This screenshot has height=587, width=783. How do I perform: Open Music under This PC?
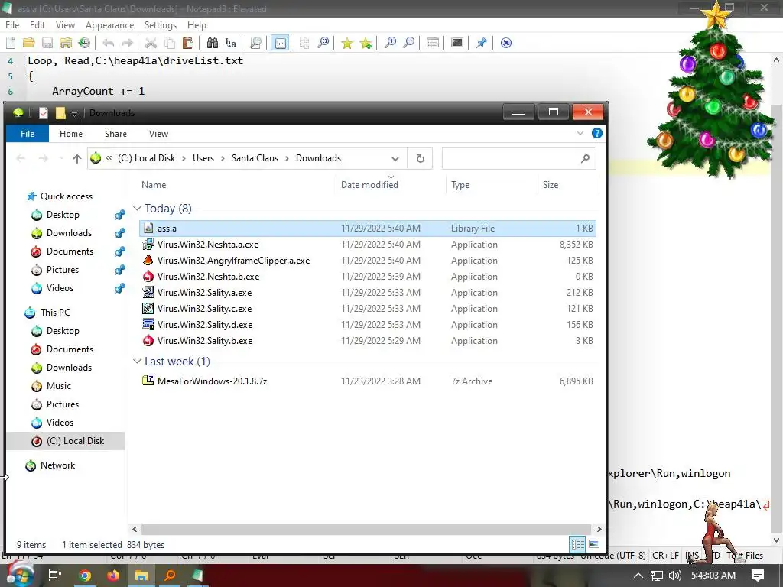pos(58,386)
